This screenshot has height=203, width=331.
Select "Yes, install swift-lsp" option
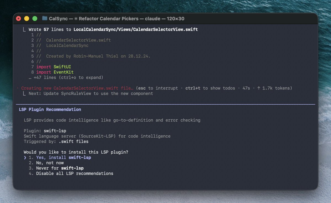coord(60,157)
